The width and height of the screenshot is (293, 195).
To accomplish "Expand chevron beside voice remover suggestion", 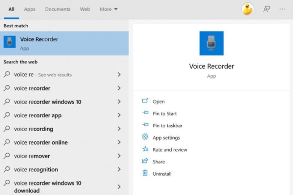I will 119,156.
